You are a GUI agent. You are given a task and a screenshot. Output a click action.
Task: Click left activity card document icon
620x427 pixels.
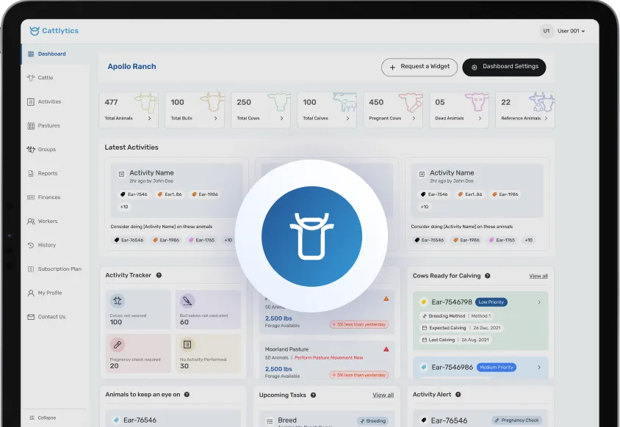(121, 174)
